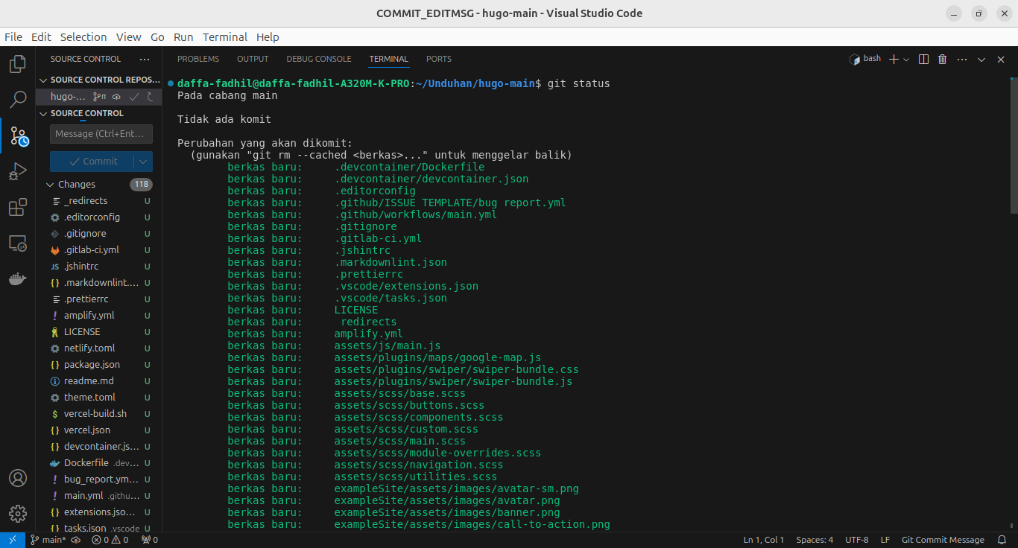
Task: Select vercel-build.sh in Changes list
Action: pyautogui.click(x=99, y=414)
